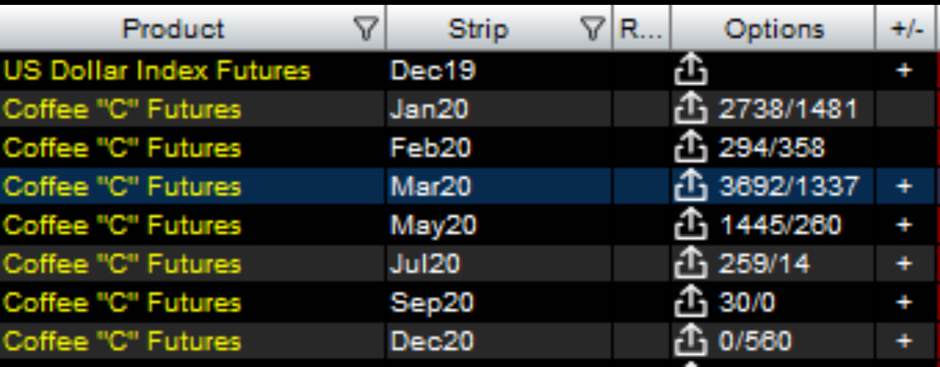940x367 pixels.
Task: Open options icon for US Dollar Index Dec19
Action: (x=691, y=71)
